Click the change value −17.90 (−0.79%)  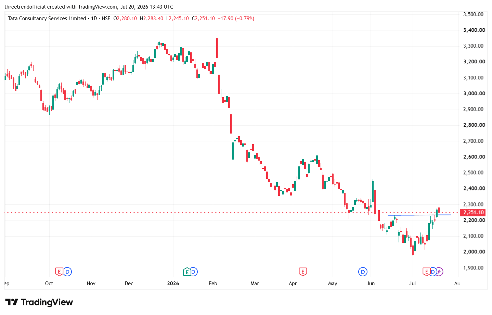click(236, 18)
